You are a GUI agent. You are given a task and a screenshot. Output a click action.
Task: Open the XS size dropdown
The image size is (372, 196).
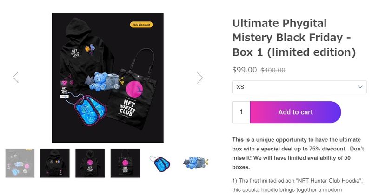click(x=299, y=87)
